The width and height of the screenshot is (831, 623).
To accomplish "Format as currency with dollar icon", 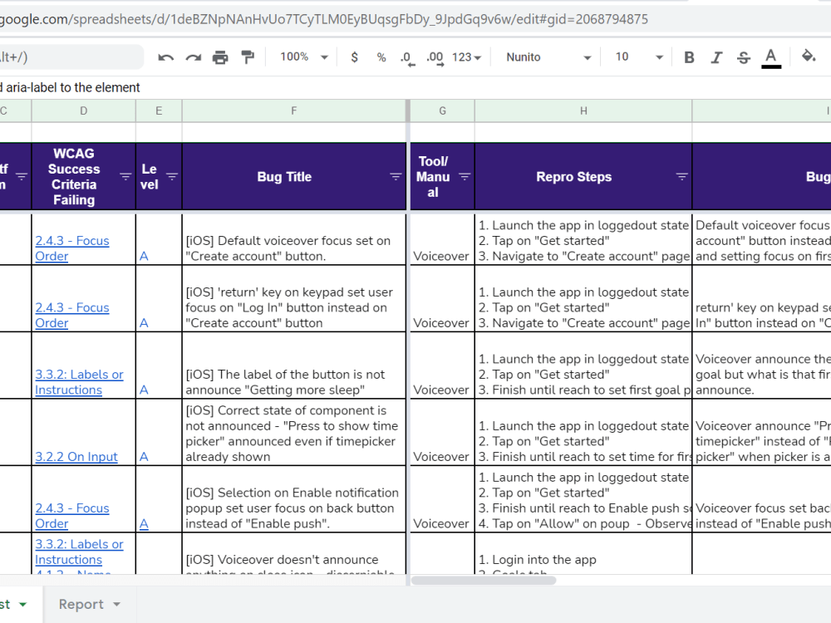I will click(x=355, y=57).
